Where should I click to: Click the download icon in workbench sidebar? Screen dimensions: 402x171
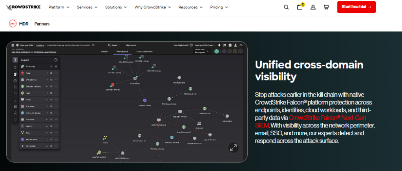[15, 100]
